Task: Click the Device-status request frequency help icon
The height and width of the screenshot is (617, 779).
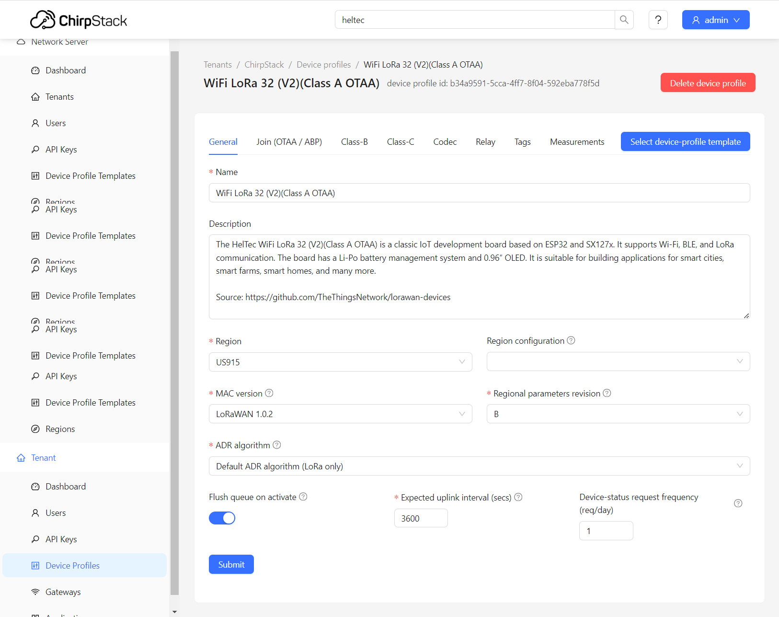Action: 738,503
